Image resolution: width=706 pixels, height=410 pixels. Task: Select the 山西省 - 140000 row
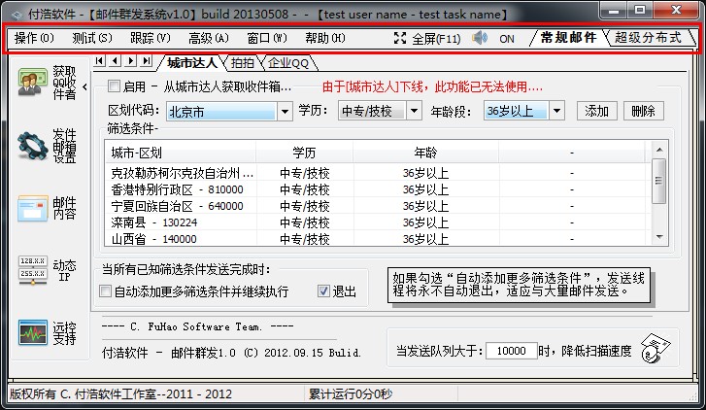click(x=378, y=239)
